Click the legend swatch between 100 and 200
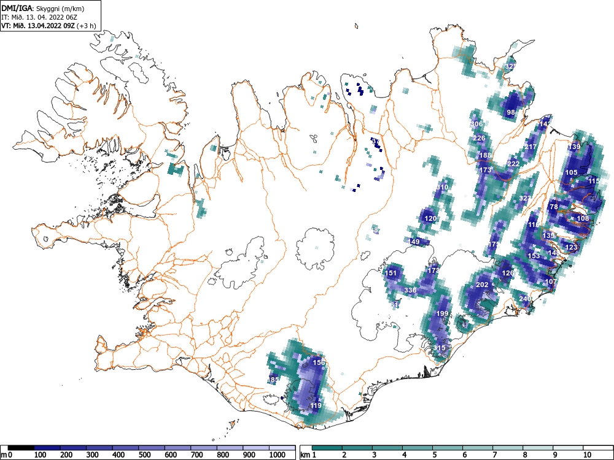 click(x=47, y=448)
